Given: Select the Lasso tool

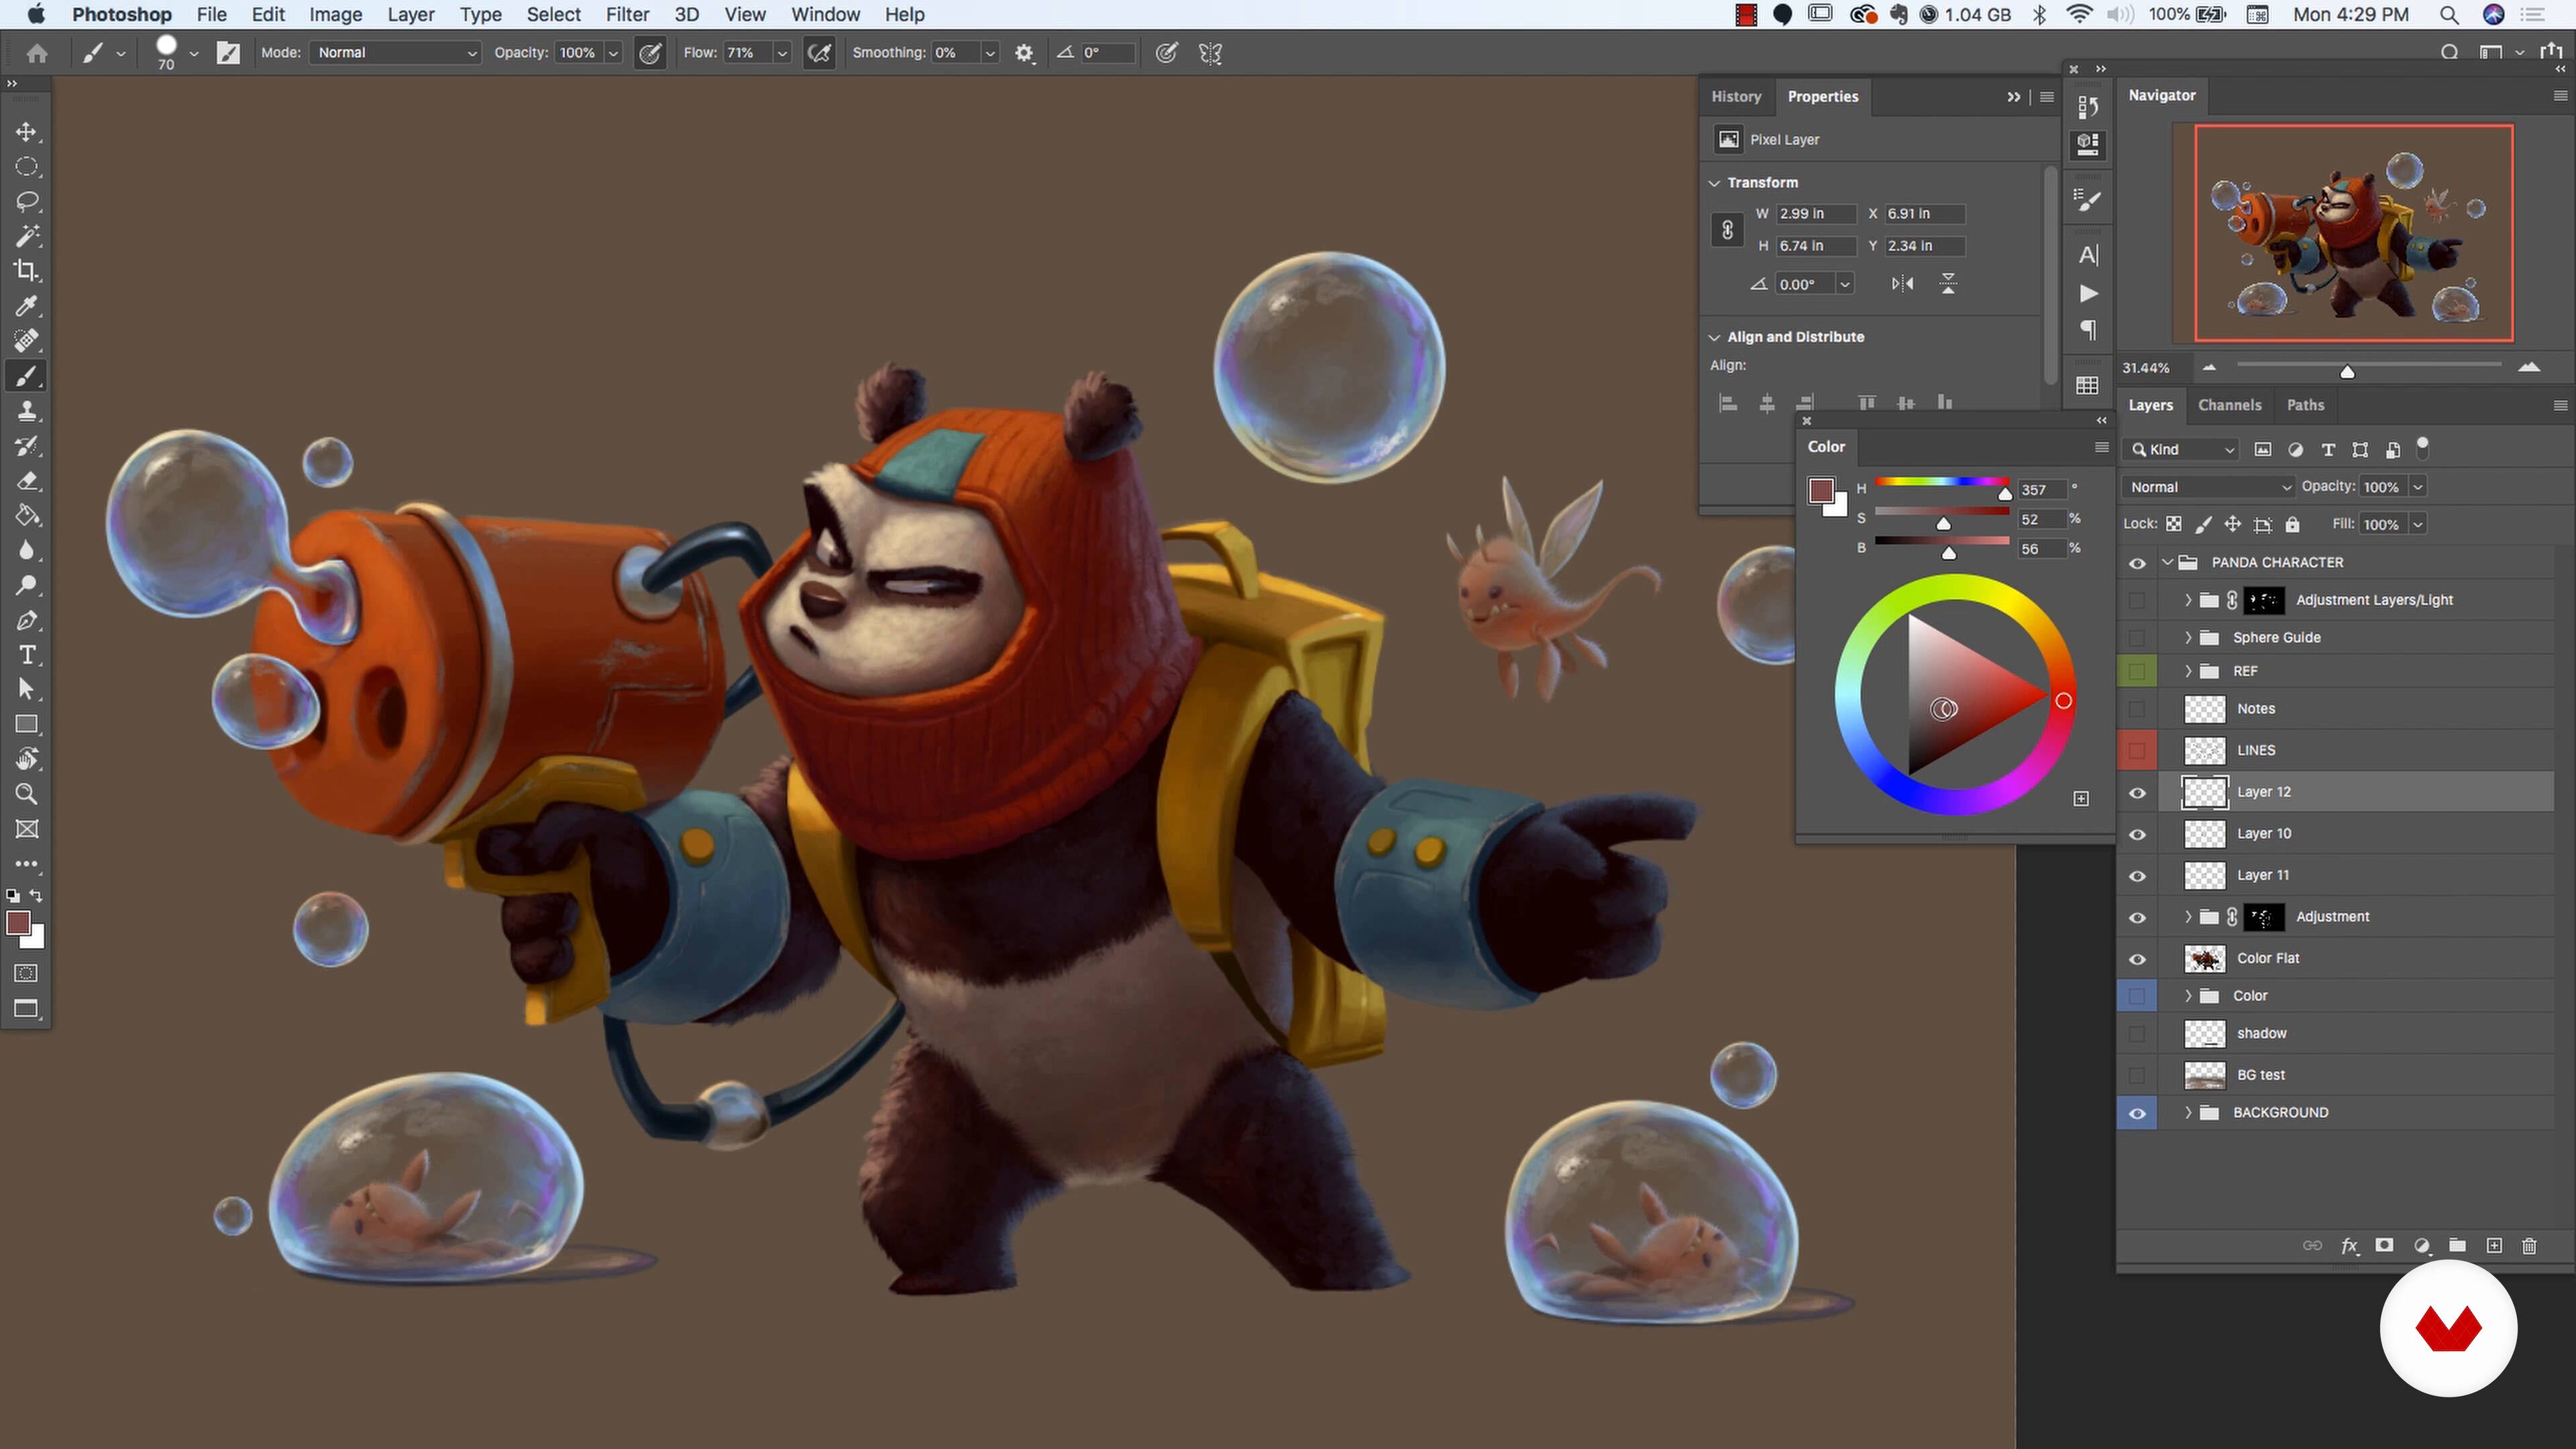Looking at the screenshot, I should 27,202.
